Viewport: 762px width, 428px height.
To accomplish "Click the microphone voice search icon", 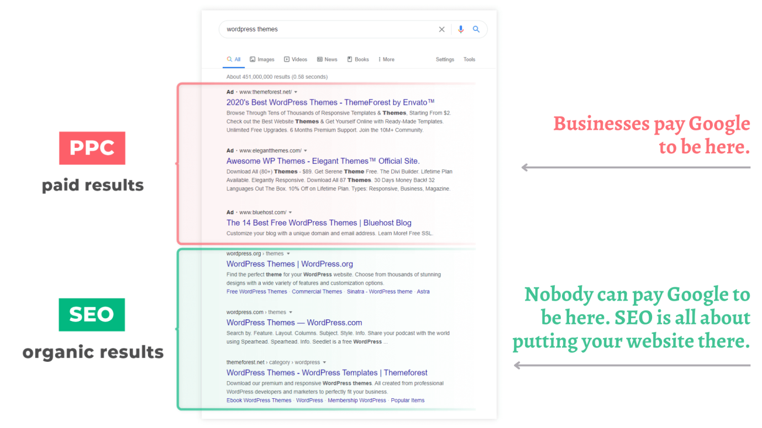I will pyautogui.click(x=461, y=30).
